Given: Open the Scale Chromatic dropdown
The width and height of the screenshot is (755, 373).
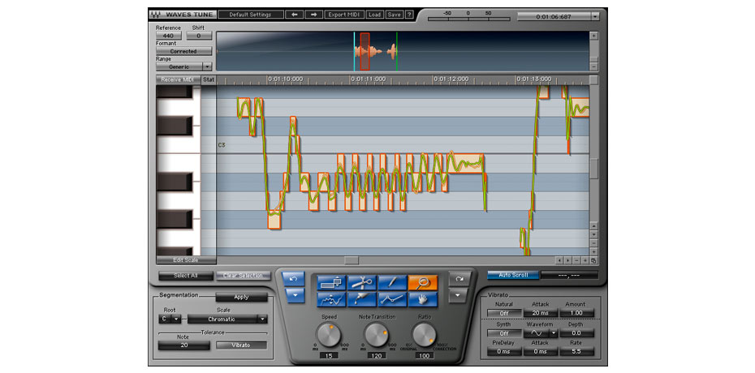Looking at the screenshot, I should click(226, 319).
